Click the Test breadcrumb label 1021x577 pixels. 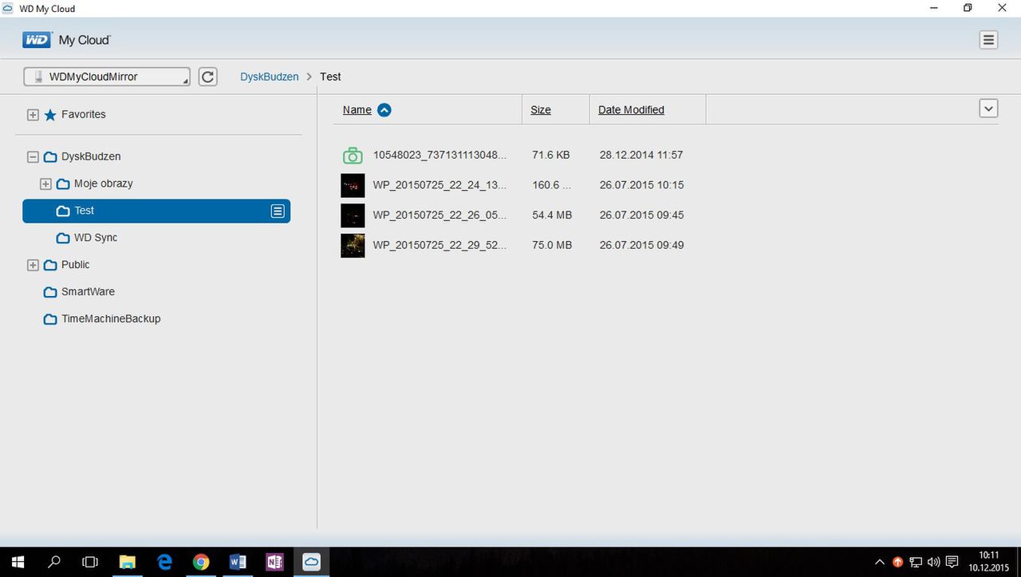coord(330,77)
